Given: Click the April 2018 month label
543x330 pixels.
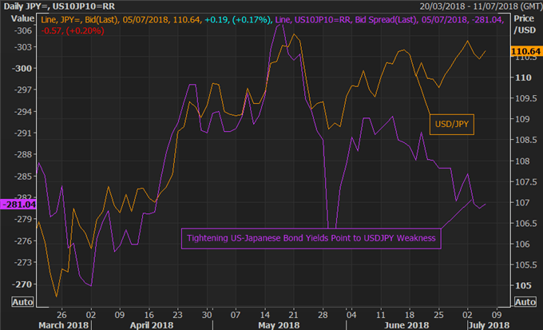Looking at the screenshot, I should (x=152, y=325).
